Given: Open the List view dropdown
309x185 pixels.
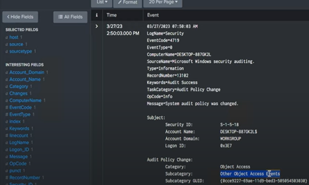Looking at the screenshot, I should click(x=102, y=2).
